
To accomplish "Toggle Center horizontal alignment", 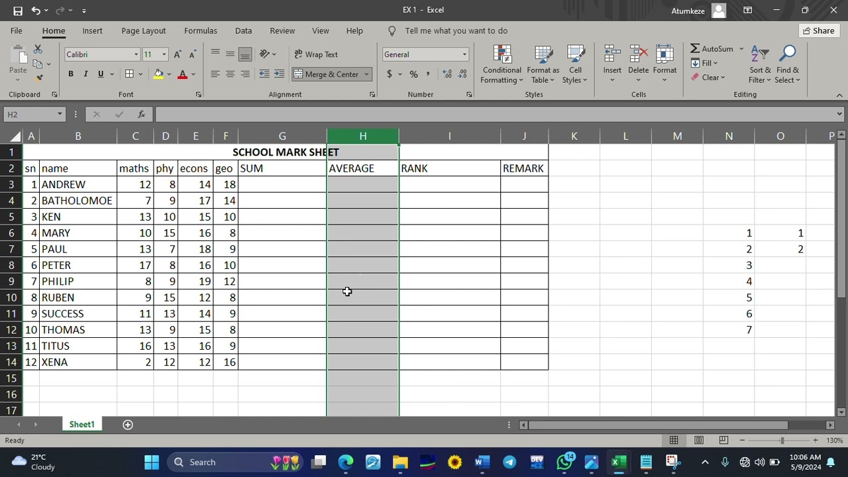I will pyautogui.click(x=230, y=74).
